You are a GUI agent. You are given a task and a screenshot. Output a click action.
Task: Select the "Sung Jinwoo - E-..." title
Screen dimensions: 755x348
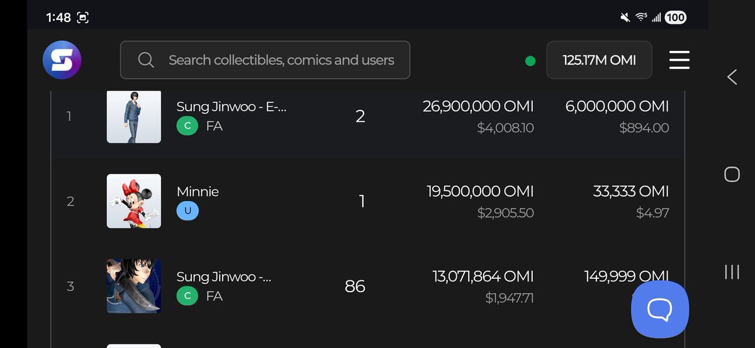232,106
